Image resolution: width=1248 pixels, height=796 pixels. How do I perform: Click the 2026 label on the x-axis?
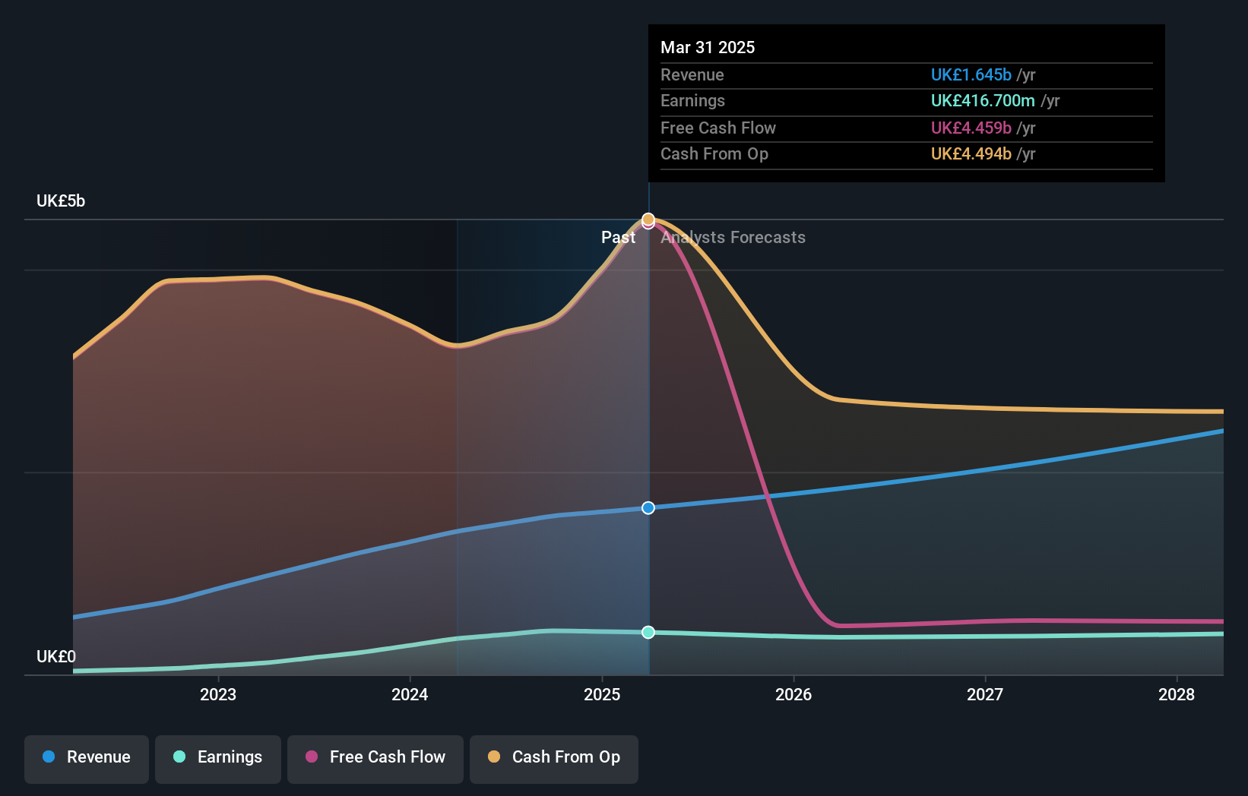pyautogui.click(x=793, y=693)
